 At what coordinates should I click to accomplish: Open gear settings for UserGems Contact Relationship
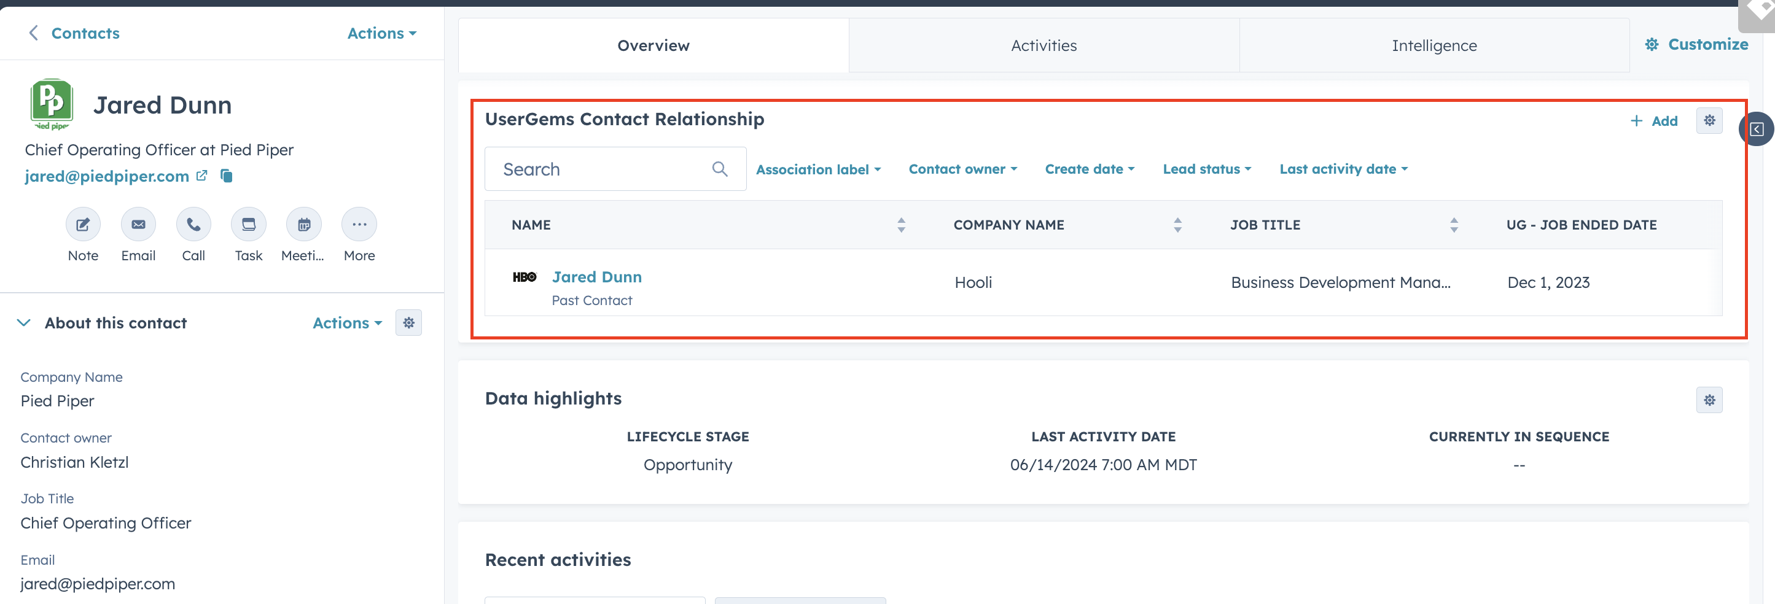(1709, 120)
